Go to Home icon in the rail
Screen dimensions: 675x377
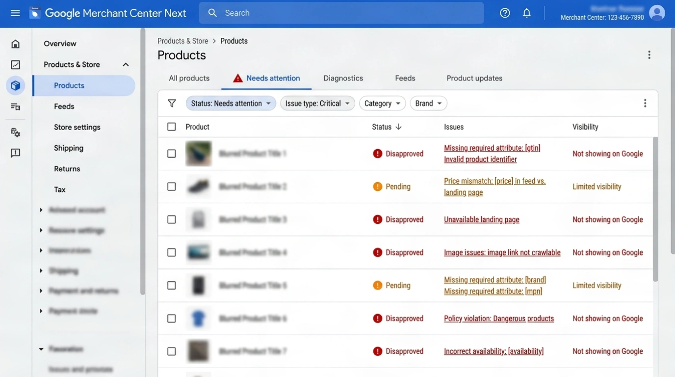point(16,44)
